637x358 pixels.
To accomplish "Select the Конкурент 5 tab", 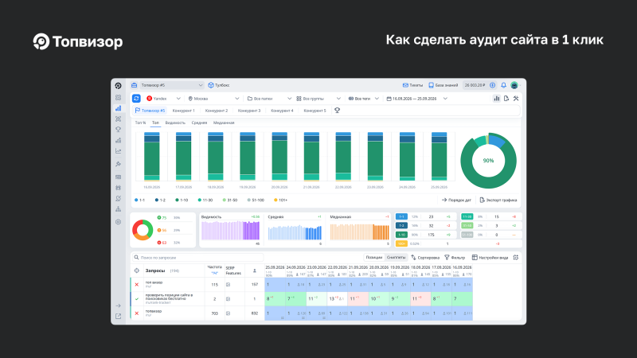I will pos(315,111).
